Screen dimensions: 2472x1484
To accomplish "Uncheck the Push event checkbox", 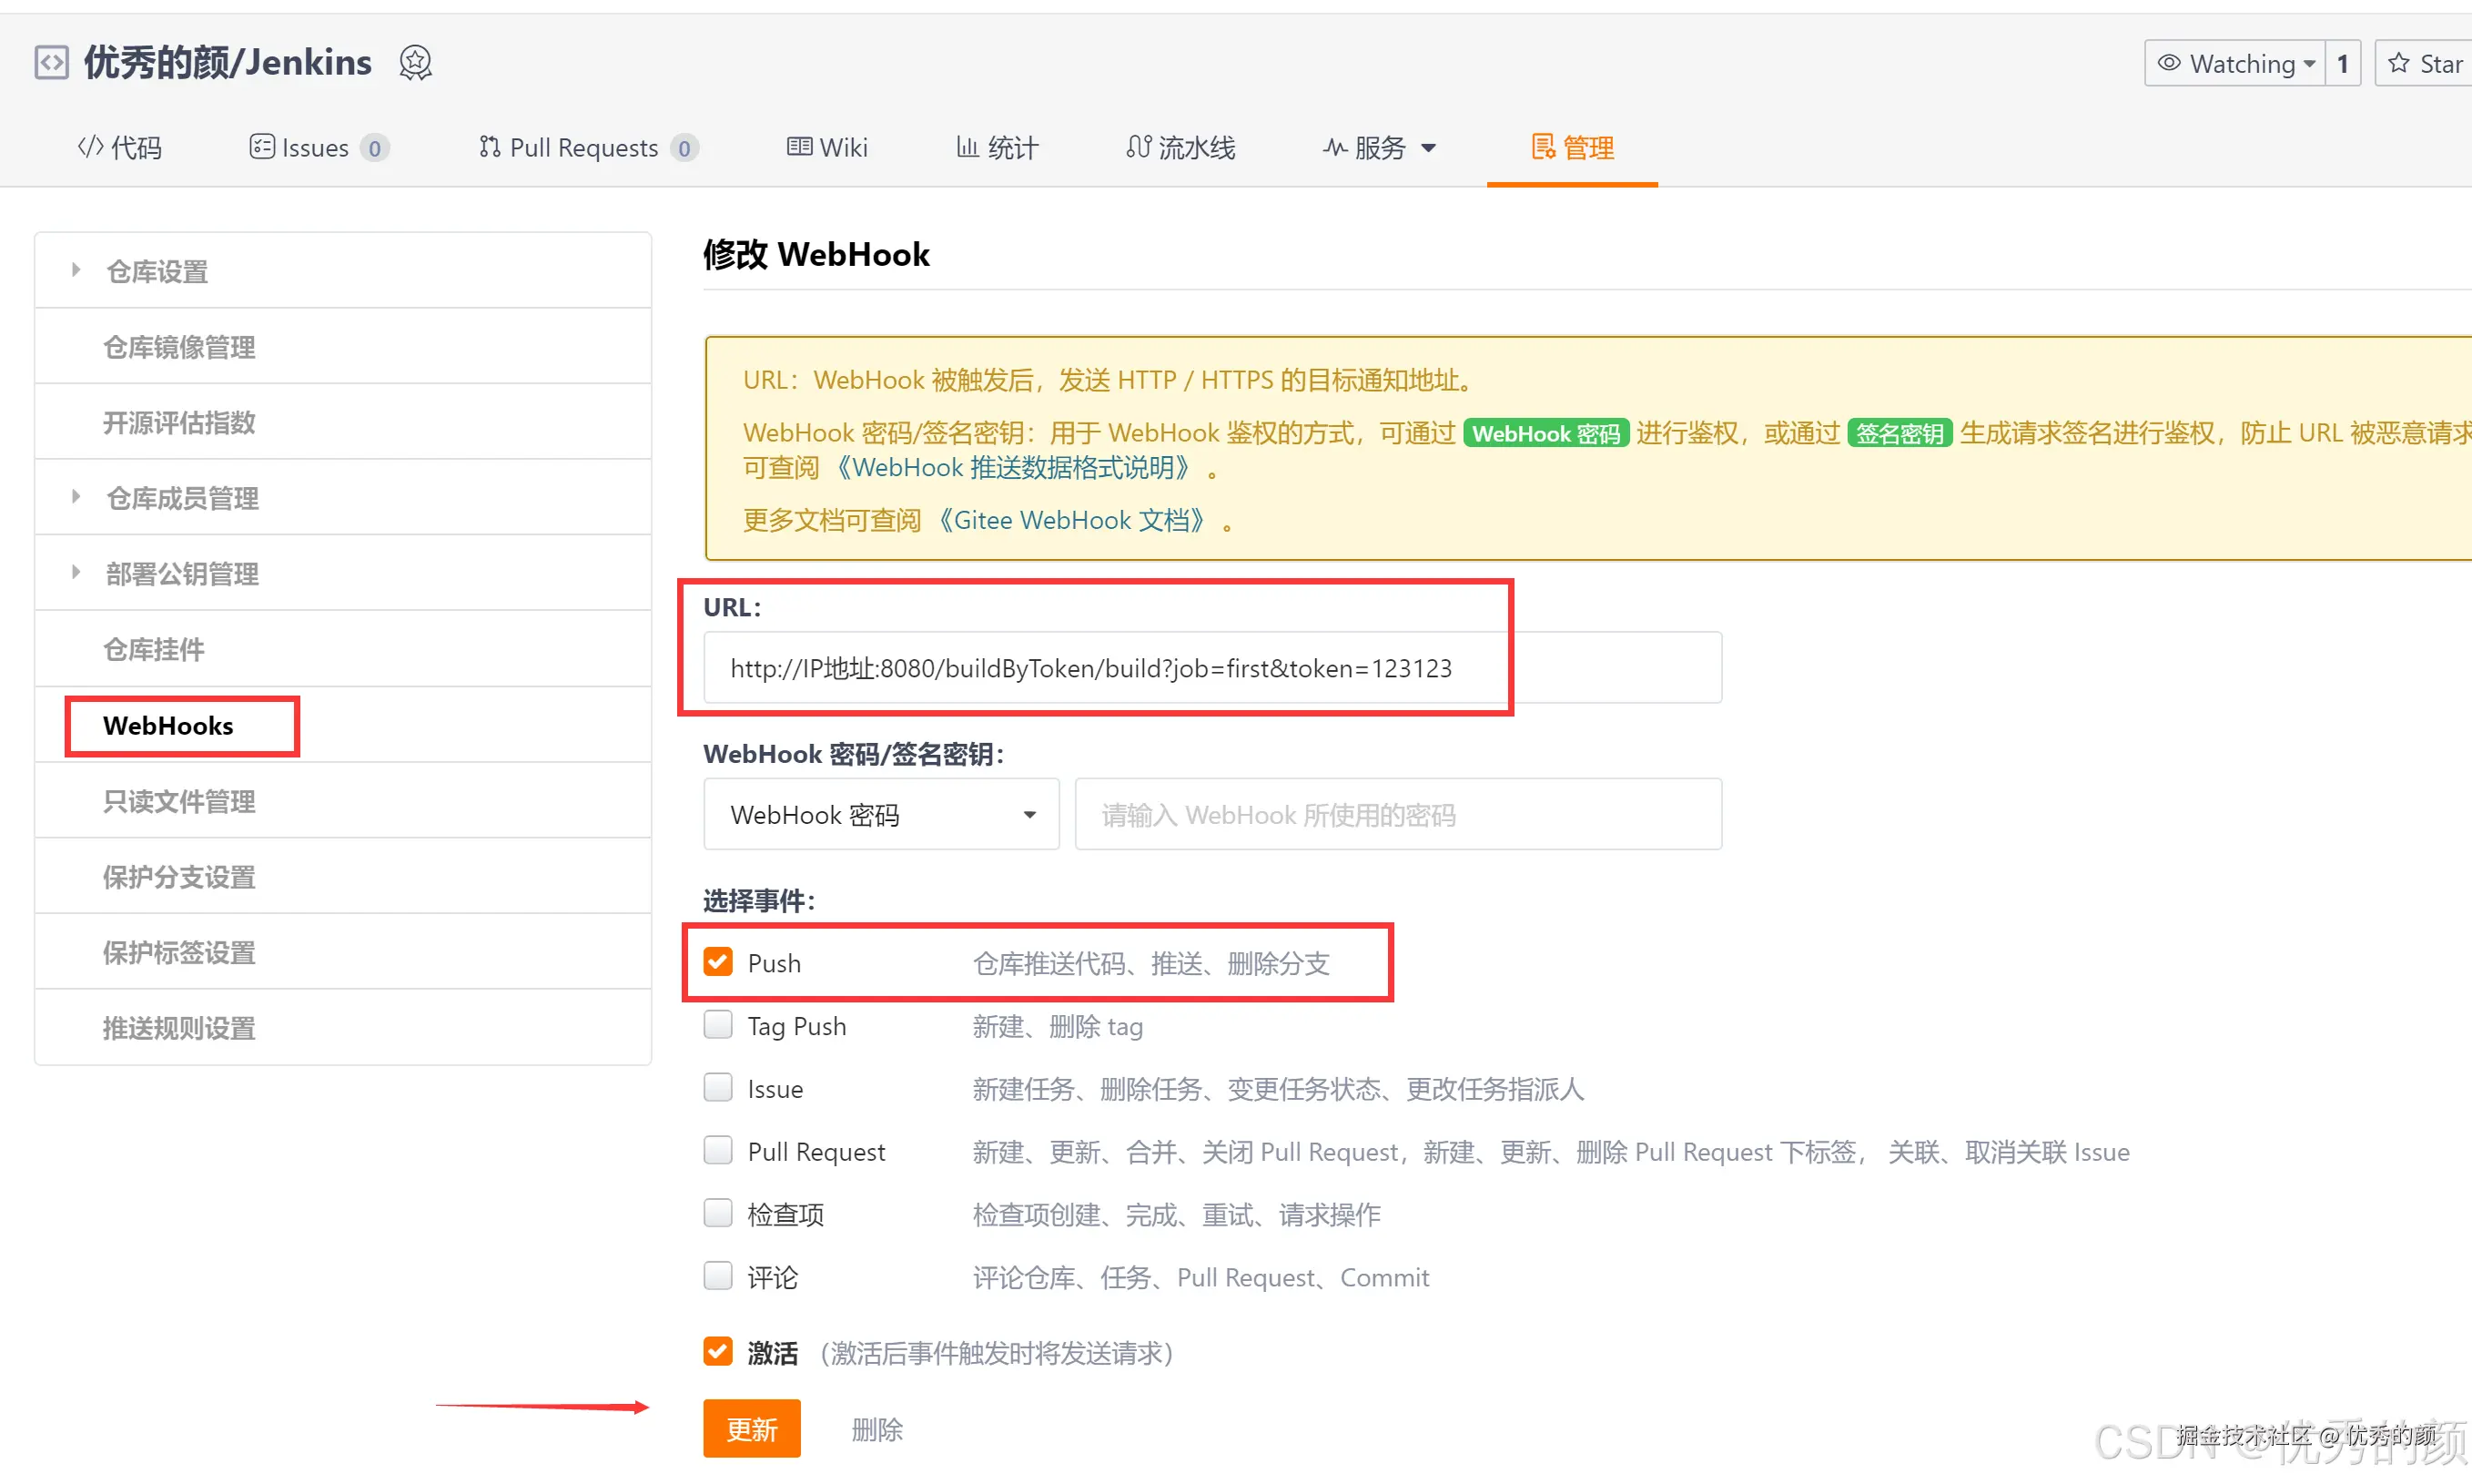I will pyautogui.click(x=718, y=962).
